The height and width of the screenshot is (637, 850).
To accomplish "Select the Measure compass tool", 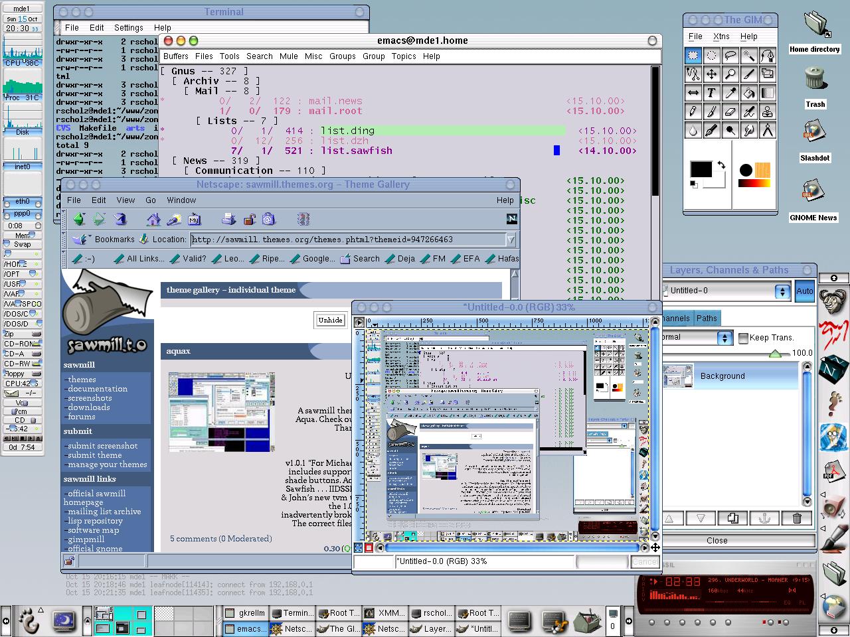I will (x=767, y=130).
